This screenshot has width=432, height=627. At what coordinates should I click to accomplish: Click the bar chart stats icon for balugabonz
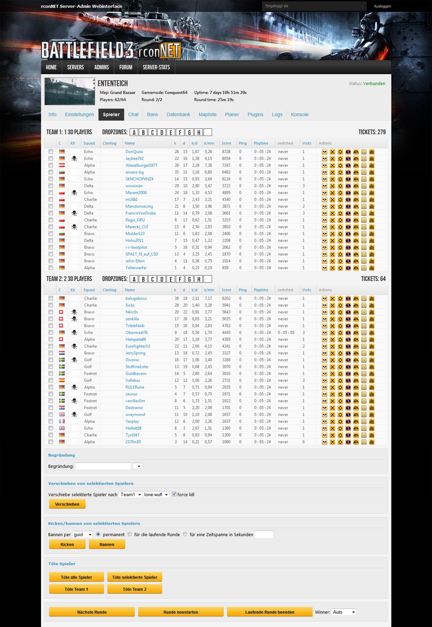tap(372, 298)
